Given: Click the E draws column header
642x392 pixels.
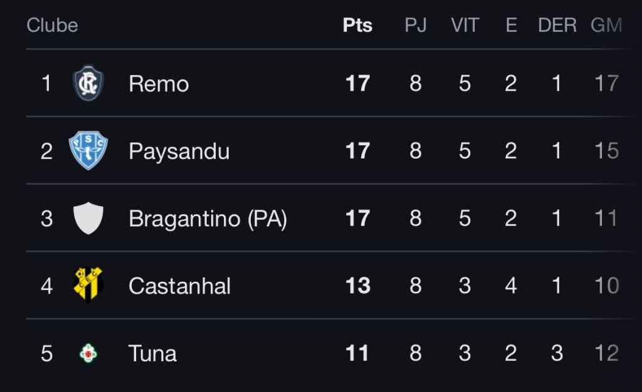Looking at the screenshot, I should click(x=511, y=25).
